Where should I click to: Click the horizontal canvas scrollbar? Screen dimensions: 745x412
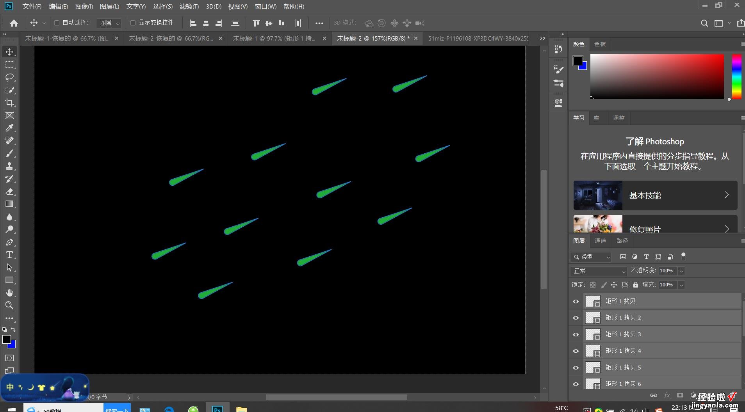click(x=336, y=397)
